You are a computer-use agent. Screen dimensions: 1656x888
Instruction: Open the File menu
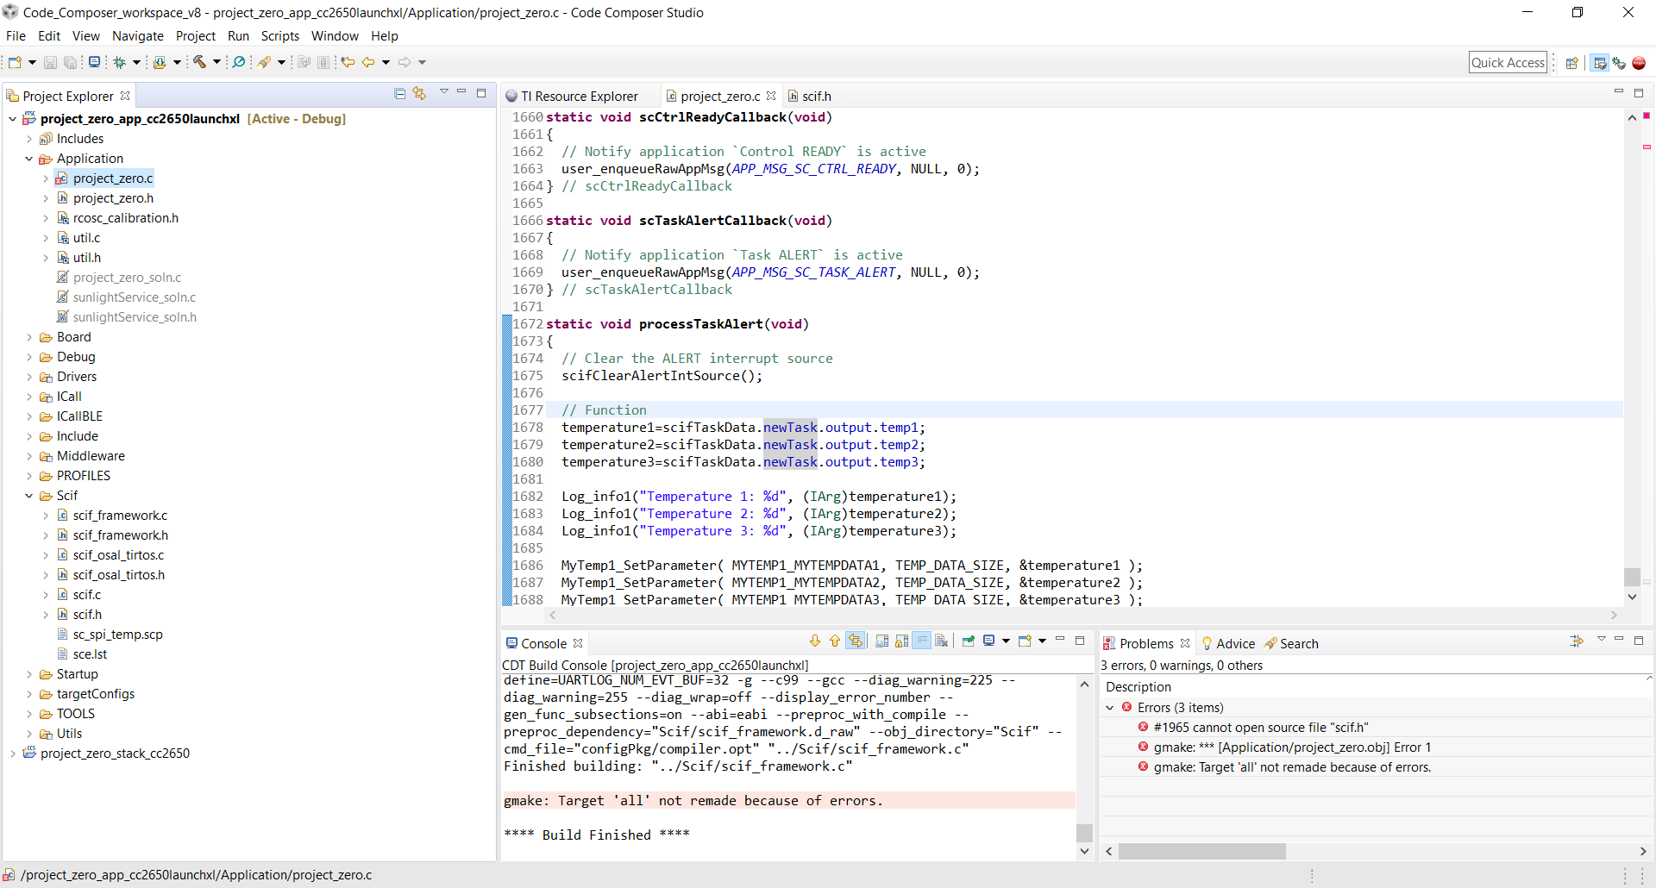pyautogui.click(x=16, y=36)
